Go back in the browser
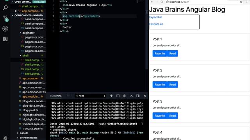The height and width of the screenshot is (140, 250). pyautogui.click(x=152, y=2)
